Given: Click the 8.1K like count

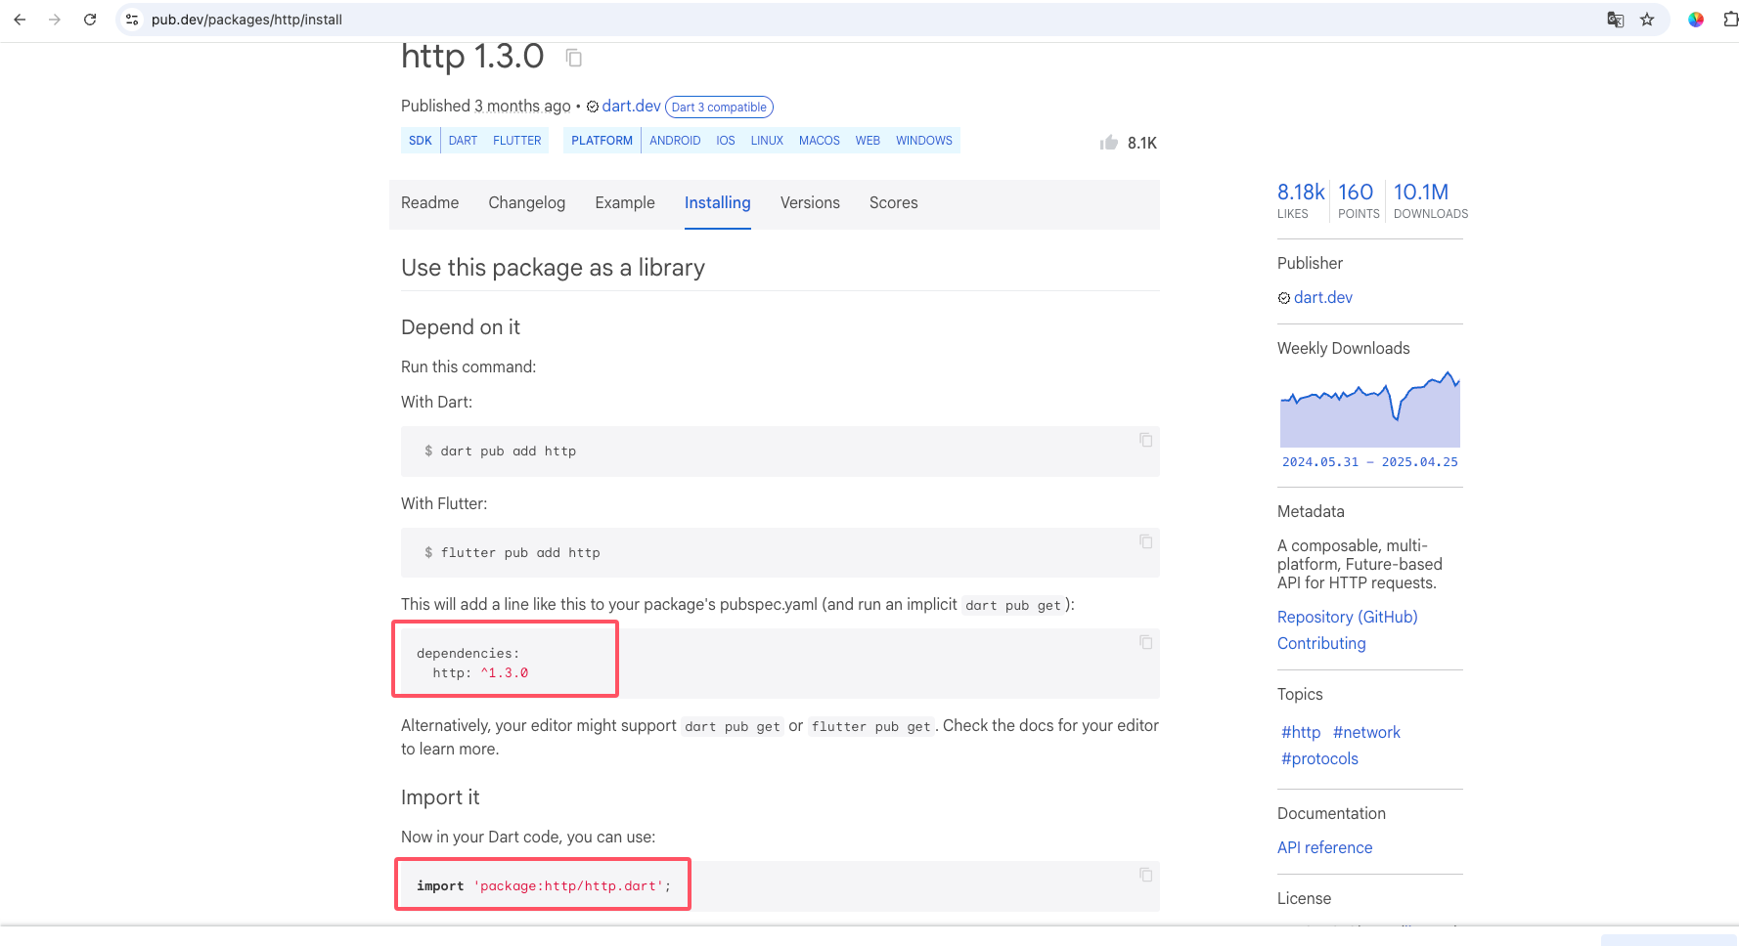Looking at the screenshot, I should pos(1141,143).
